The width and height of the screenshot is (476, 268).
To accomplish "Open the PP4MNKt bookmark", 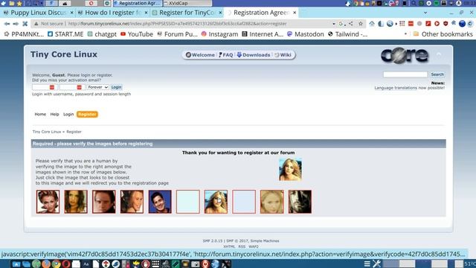I will (x=24, y=34).
